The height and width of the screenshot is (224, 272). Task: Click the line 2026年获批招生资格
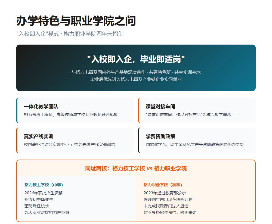tap(44, 193)
